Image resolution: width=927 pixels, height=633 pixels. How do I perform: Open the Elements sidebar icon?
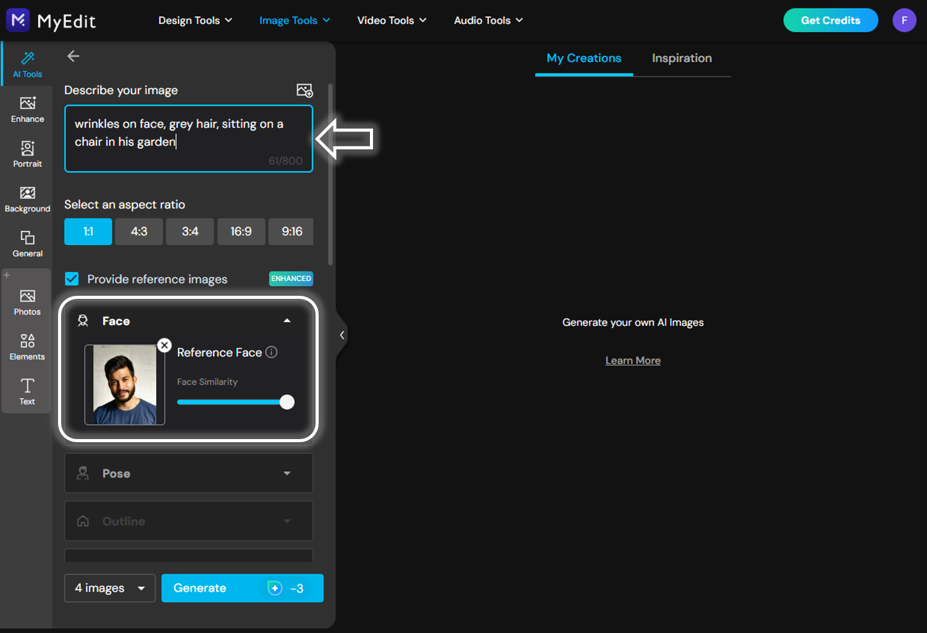tap(27, 347)
